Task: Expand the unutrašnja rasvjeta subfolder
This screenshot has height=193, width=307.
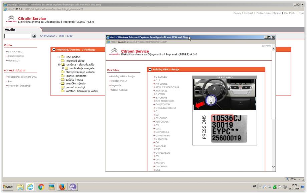Action: point(63,68)
